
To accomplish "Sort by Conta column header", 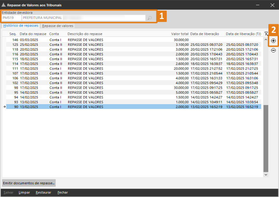I will [x=54, y=34].
